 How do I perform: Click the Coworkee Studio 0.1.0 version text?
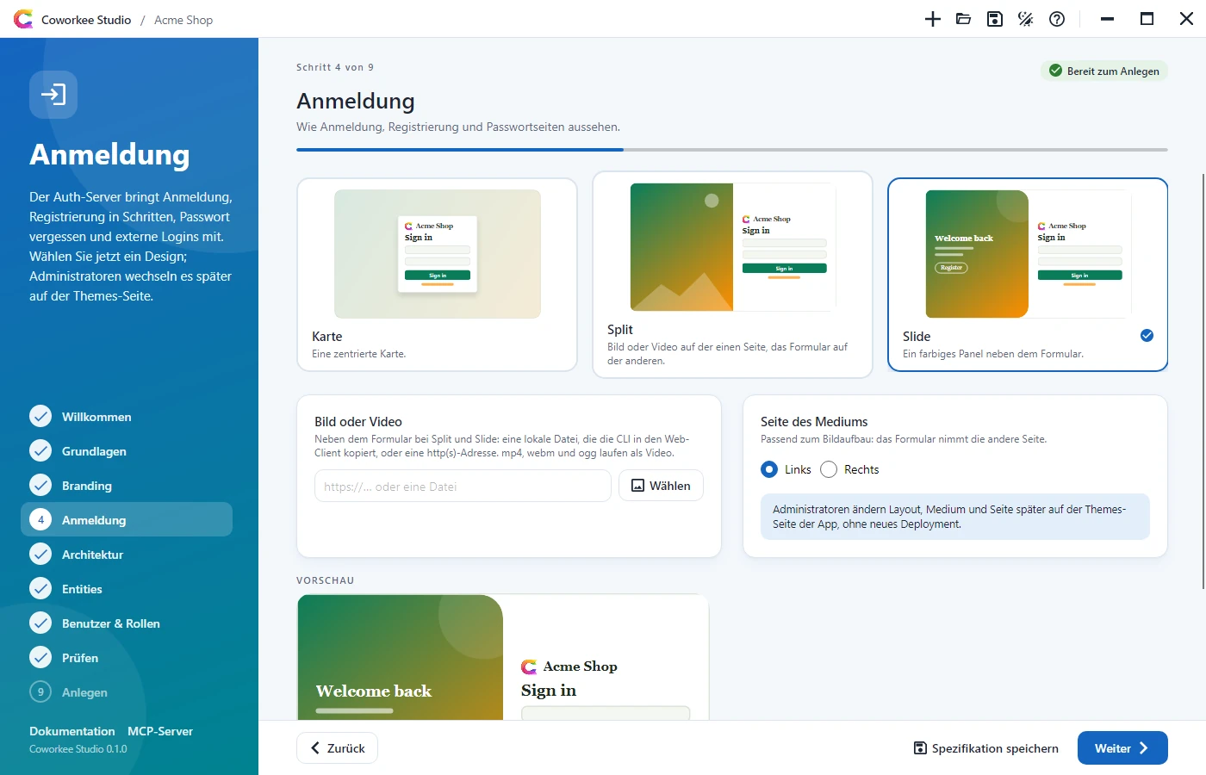pos(78,749)
